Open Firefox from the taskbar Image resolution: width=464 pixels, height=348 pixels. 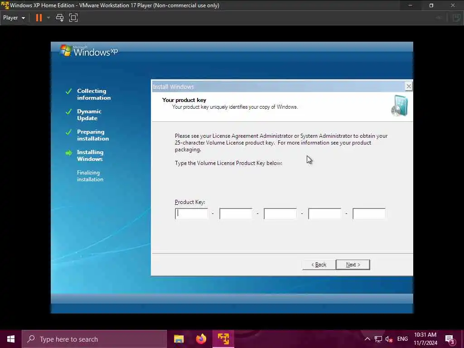(x=201, y=339)
